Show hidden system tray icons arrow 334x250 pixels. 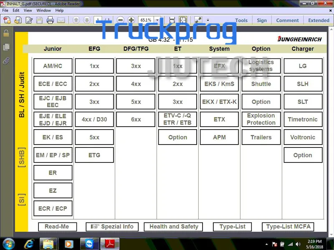point(266,244)
